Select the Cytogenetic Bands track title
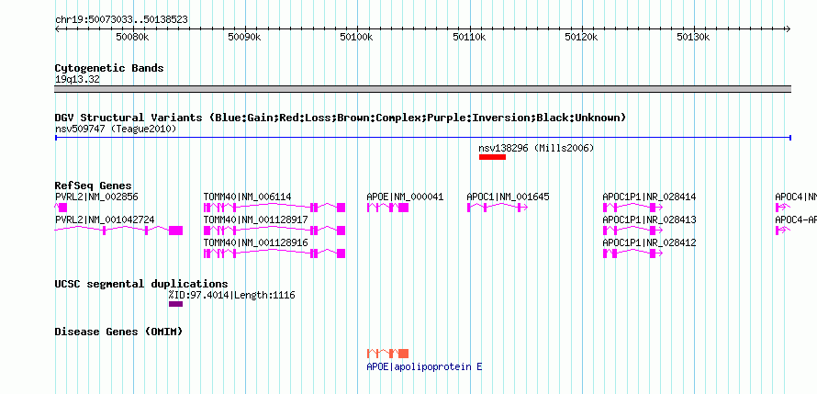817x394 pixels. pos(109,68)
